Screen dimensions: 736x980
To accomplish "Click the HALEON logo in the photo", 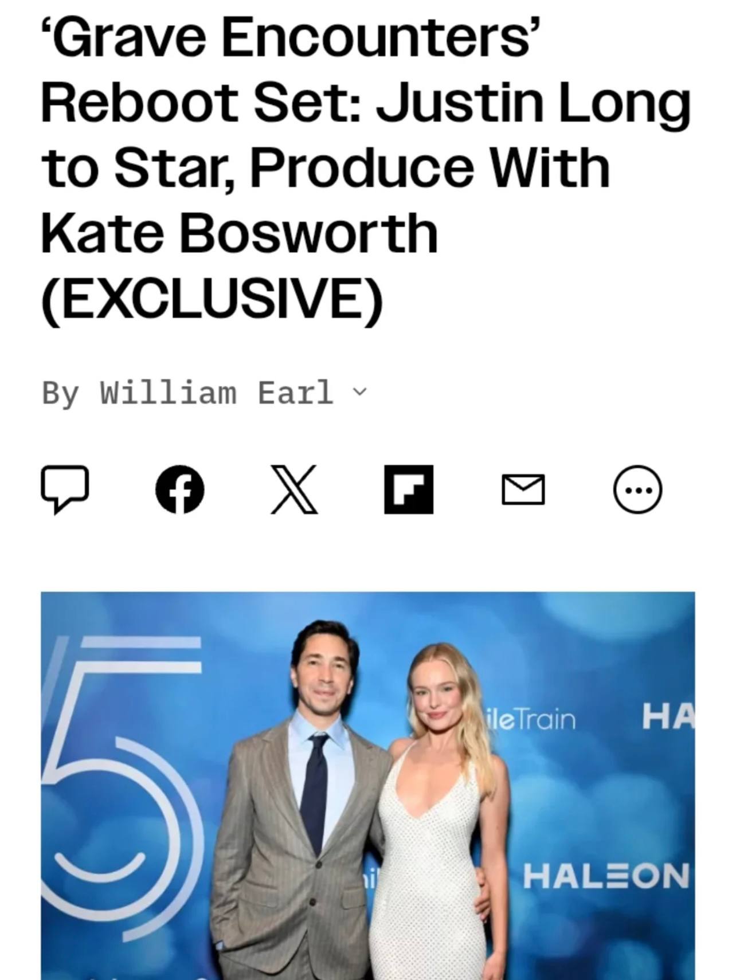I will (606, 876).
